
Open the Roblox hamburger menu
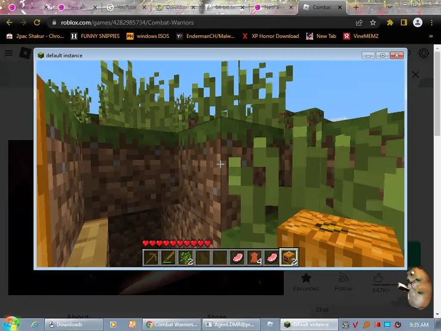click(x=9, y=53)
